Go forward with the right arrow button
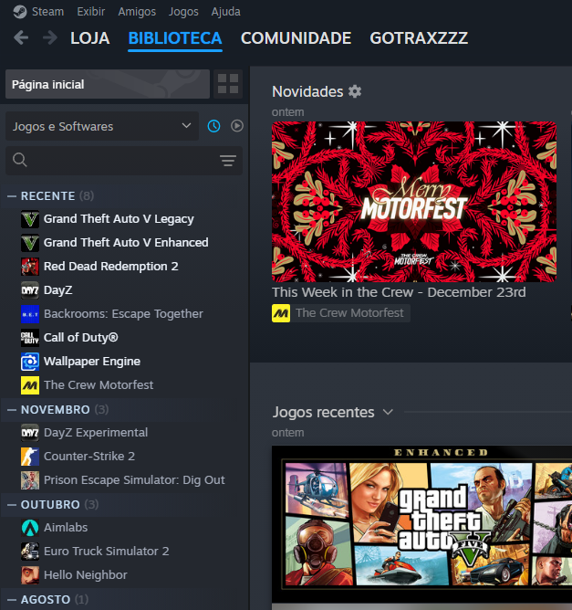The height and width of the screenshot is (610, 572). [50, 37]
